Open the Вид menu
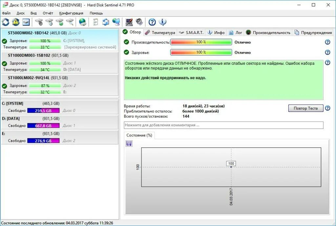This screenshot has height=226, width=336. coord(33,13)
